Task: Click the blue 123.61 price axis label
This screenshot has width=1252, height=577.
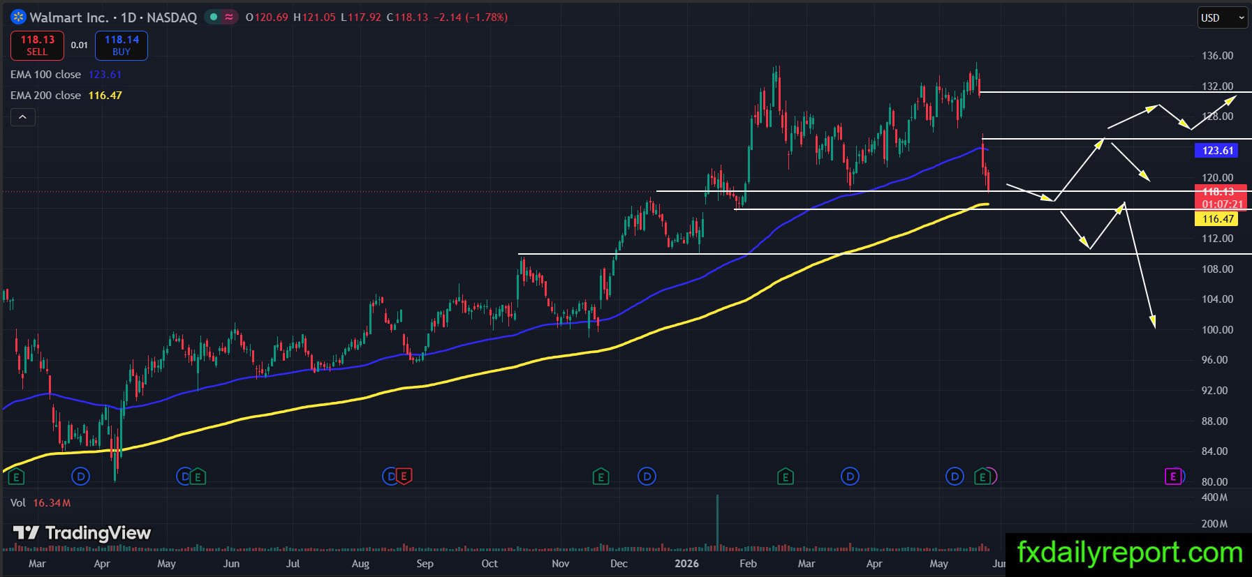Action: click(x=1218, y=150)
